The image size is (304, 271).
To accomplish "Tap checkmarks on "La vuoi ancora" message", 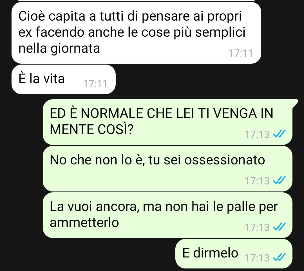I will click(279, 227).
